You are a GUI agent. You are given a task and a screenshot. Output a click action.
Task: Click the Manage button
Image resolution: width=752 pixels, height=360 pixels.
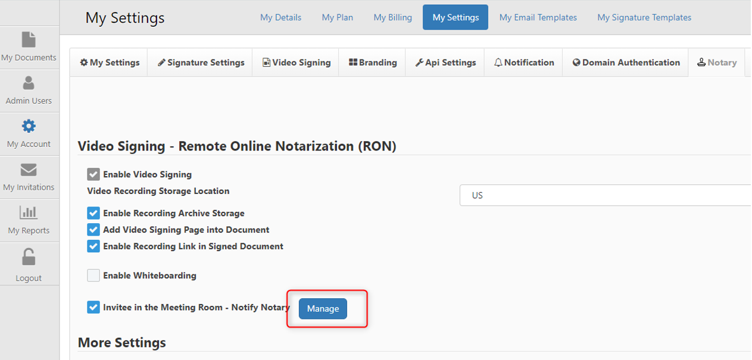pyautogui.click(x=323, y=309)
